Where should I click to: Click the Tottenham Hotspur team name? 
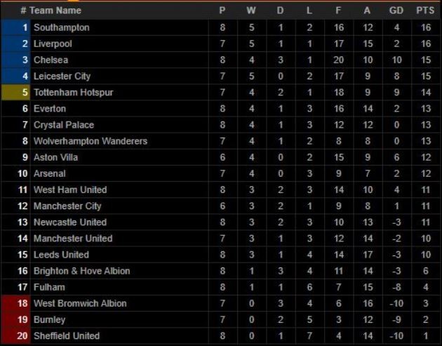[x=73, y=92]
